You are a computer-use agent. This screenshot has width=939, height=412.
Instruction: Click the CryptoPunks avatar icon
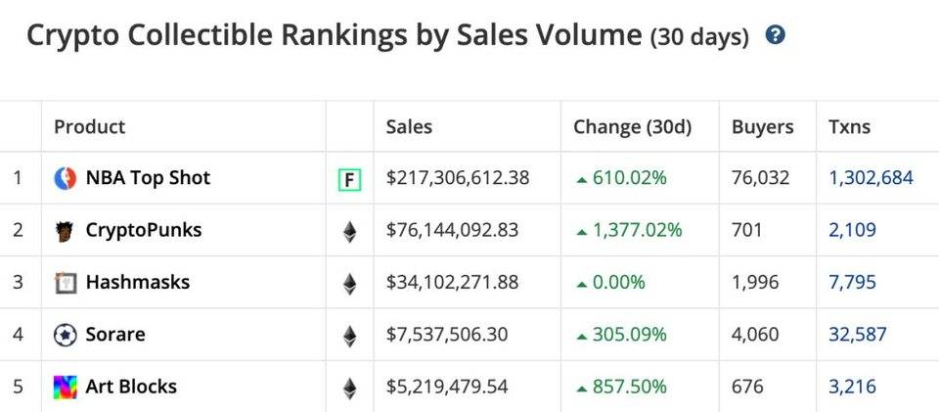(x=65, y=231)
